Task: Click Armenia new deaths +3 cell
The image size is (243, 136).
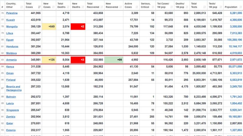Action: pos(78,60)
